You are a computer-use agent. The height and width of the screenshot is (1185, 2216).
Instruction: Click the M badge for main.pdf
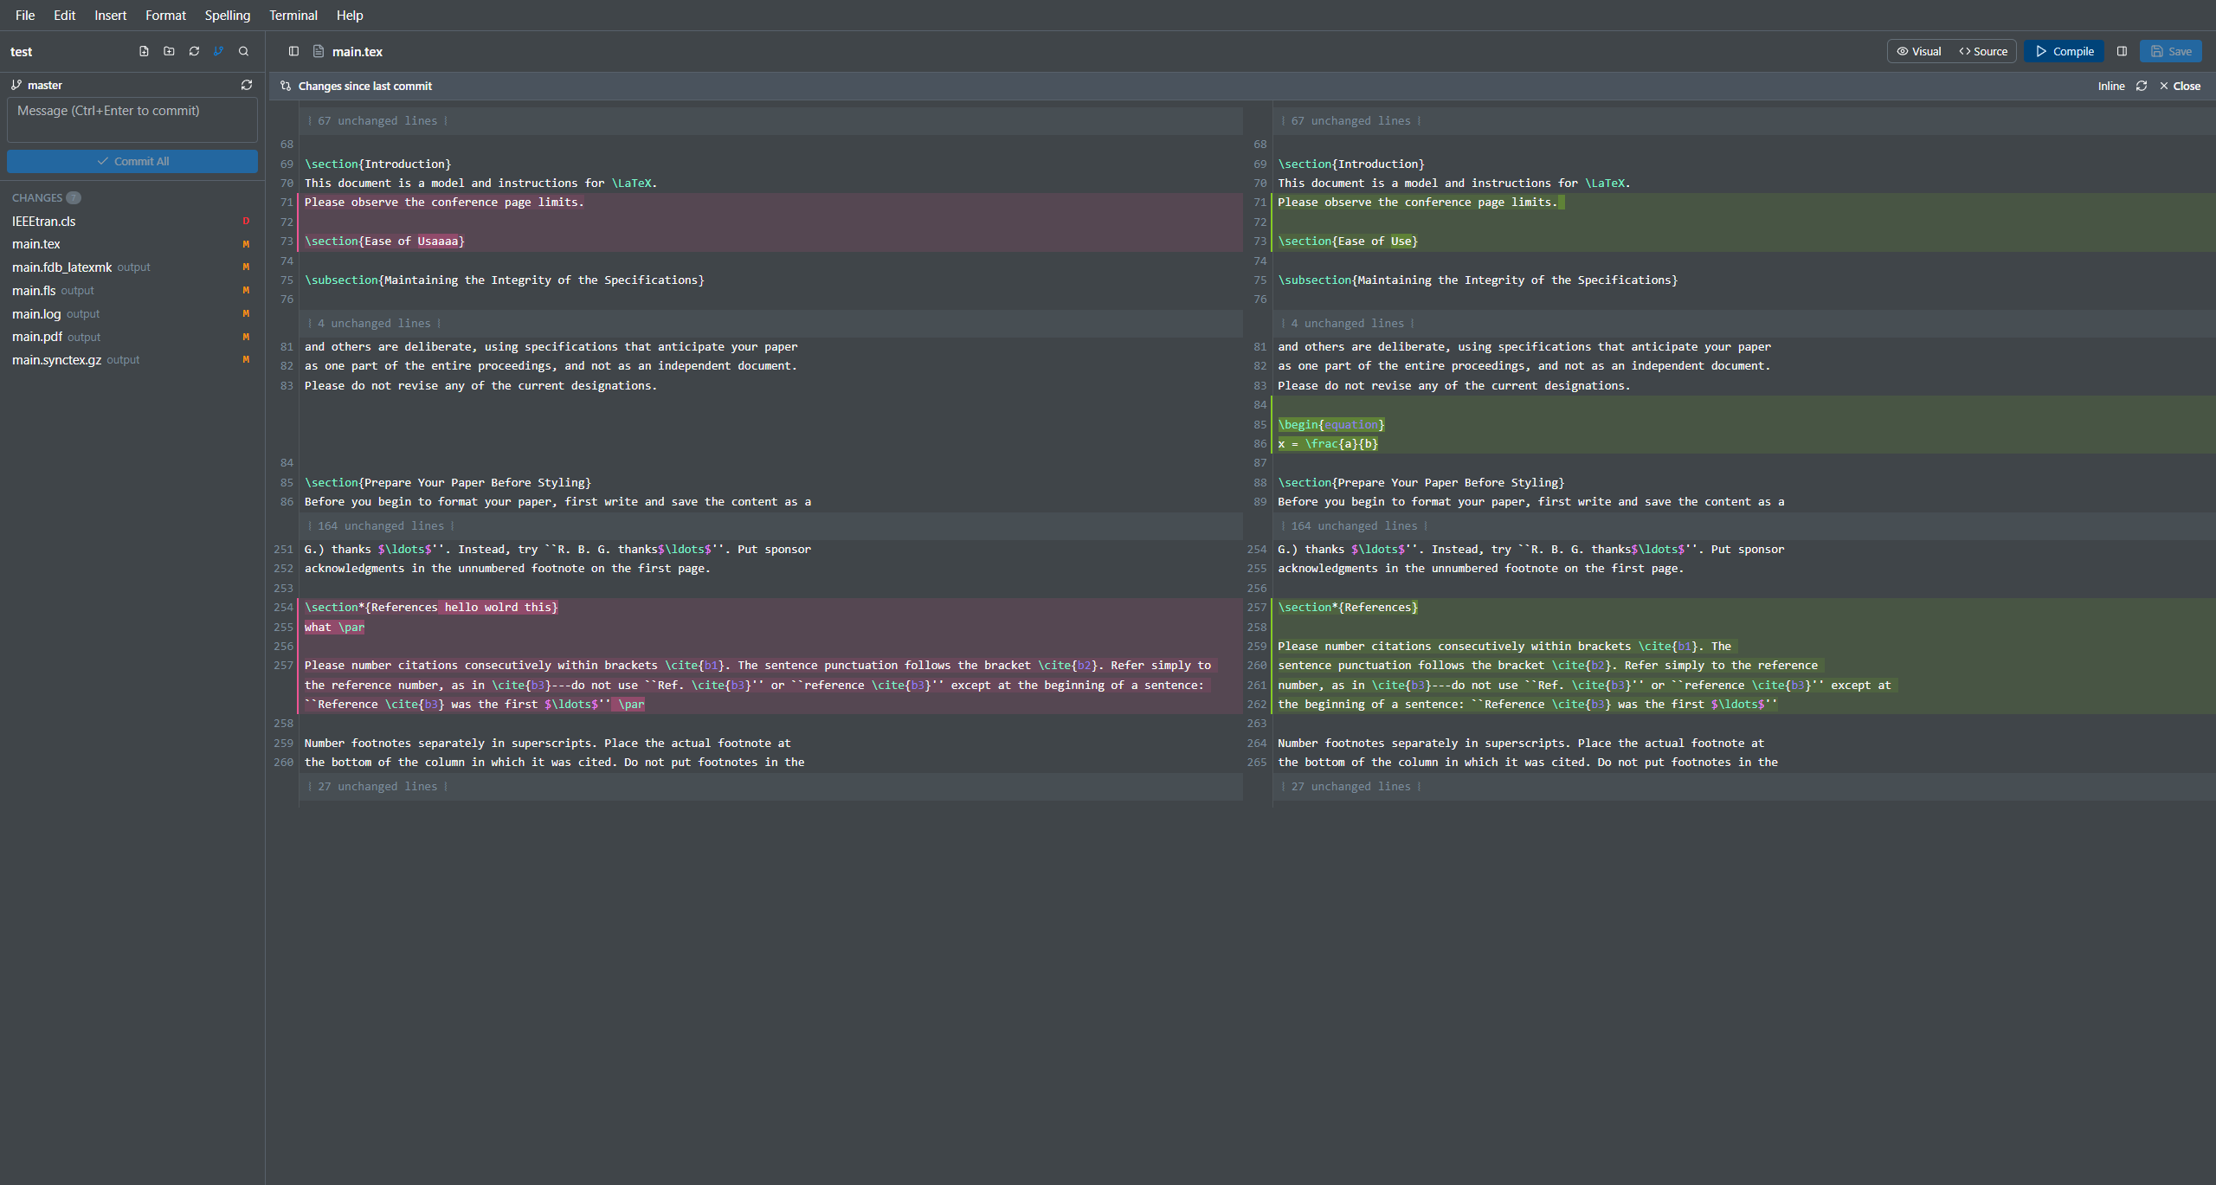click(246, 337)
